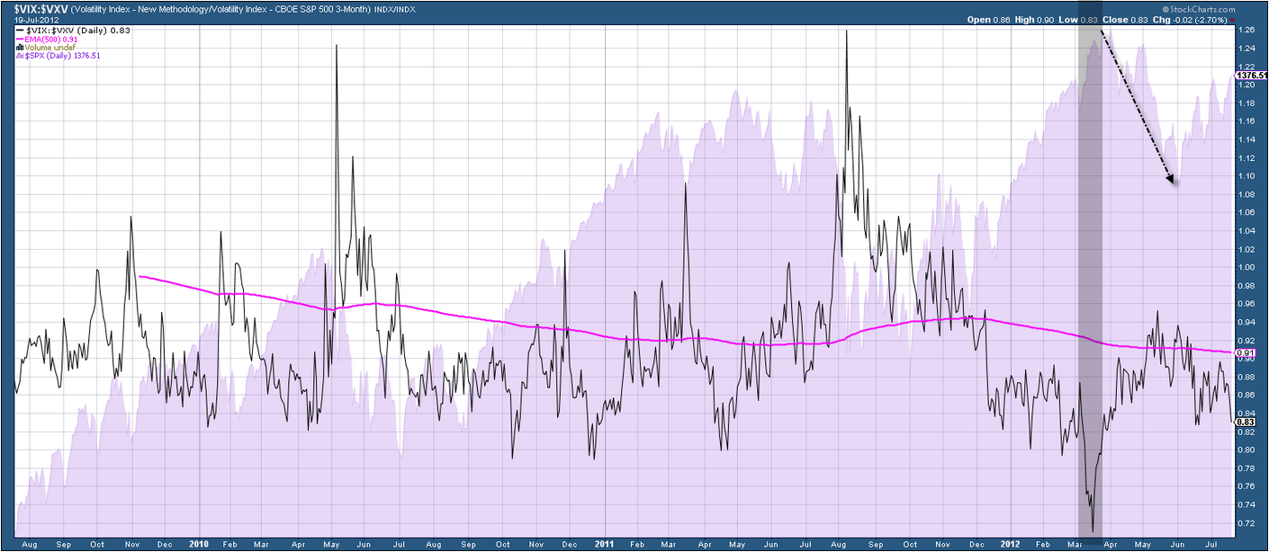Screen dimensions: 1269x552
Task: Click the 2011 year label on time axis
Action: (x=606, y=544)
